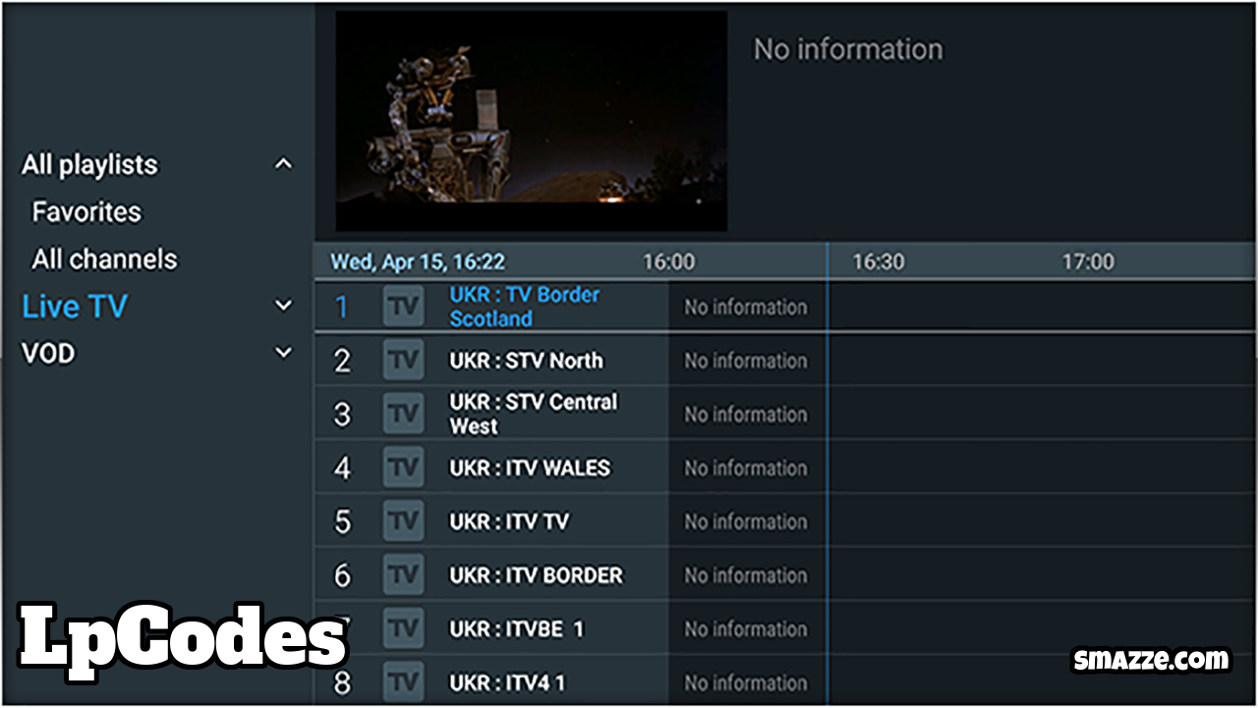The image size is (1258, 708).
Task: Open the VOD section
Action: click(48, 353)
